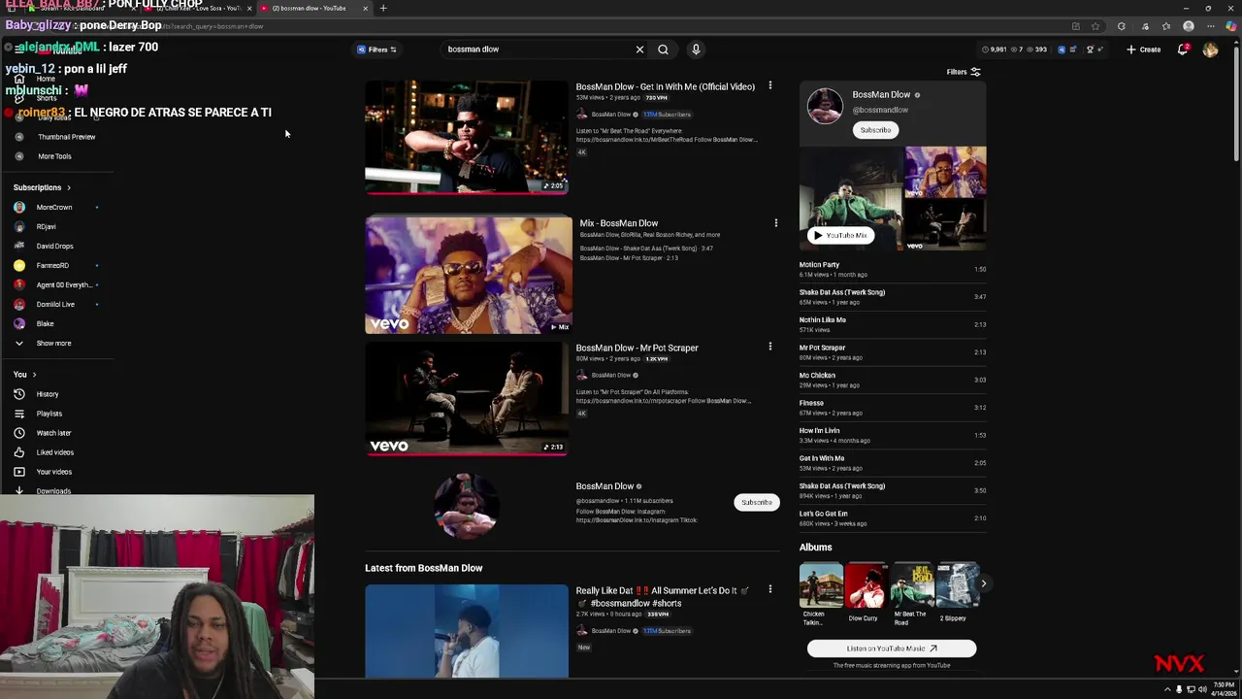Open the three-dot menu for Mix - BossMan Dlow
This screenshot has height=699, width=1242.
click(x=775, y=223)
